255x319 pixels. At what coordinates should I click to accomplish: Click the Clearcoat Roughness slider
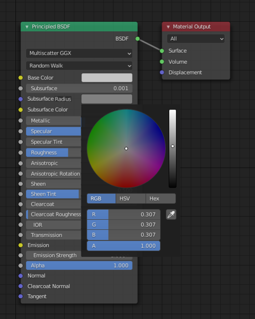point(54,214)
